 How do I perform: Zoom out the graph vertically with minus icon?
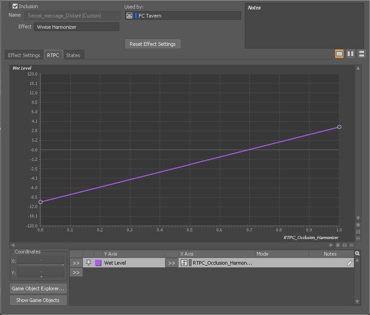coord(358,238)
